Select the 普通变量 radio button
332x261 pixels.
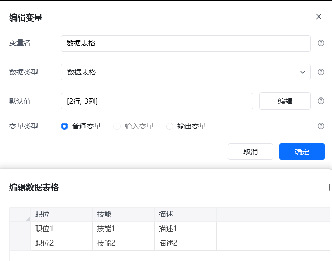pos(64,126)
